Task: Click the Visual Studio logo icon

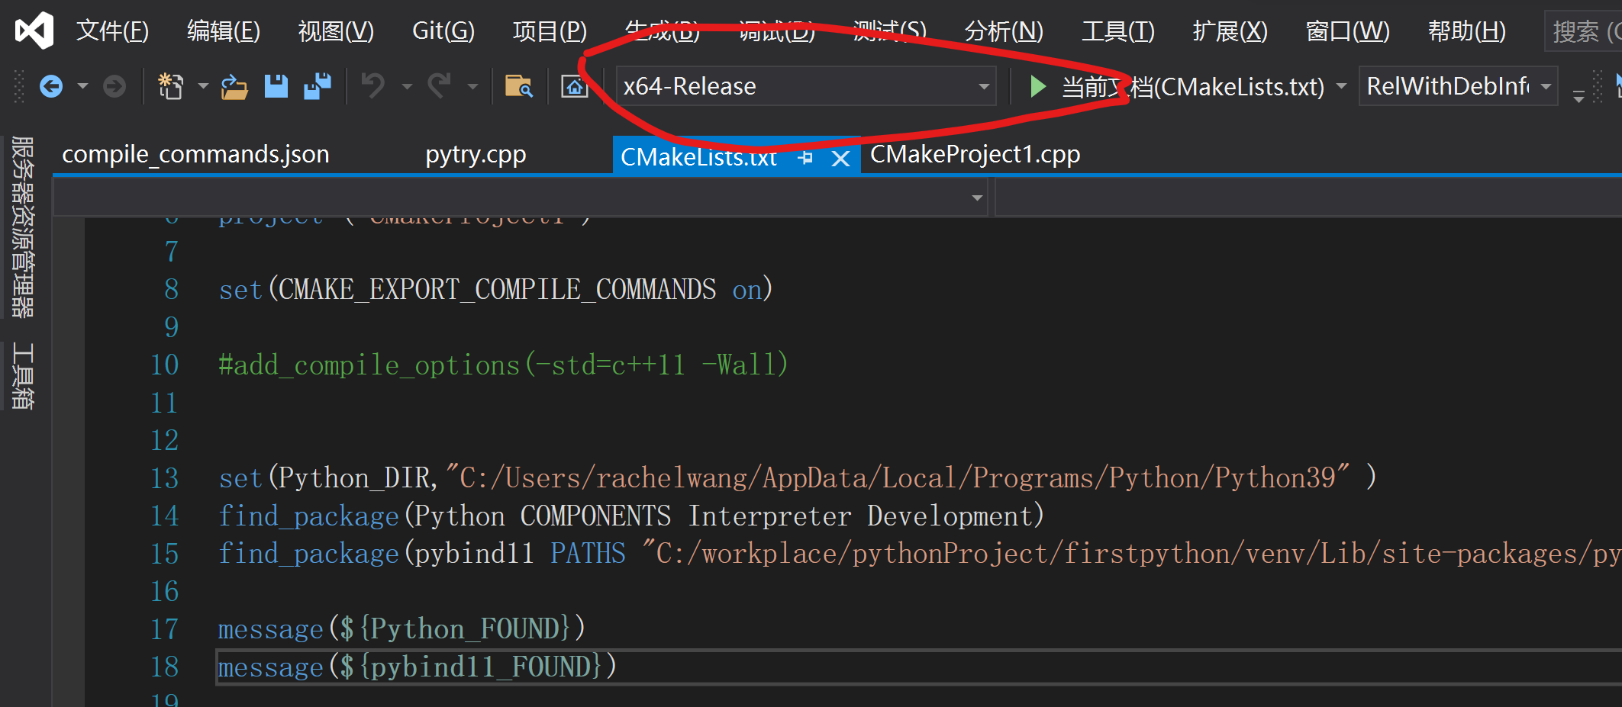Action: coord(34,31)
